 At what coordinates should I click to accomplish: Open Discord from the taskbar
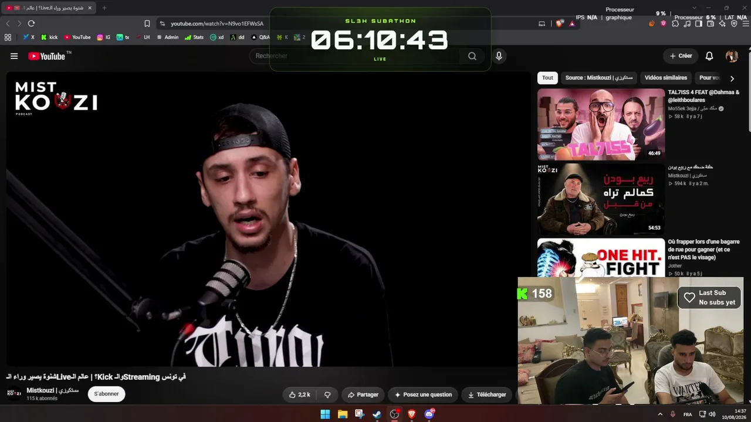[429, 414]
